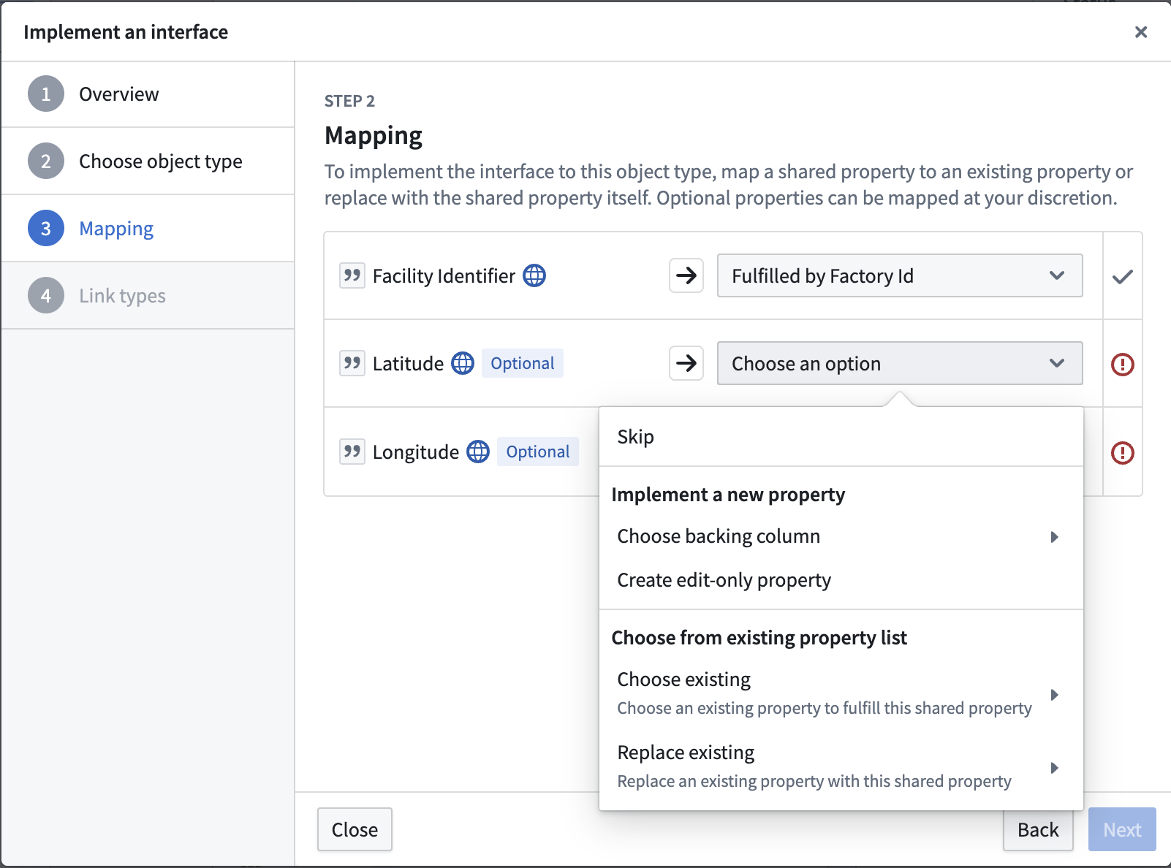The image size is (1171, 868).
Task: Click the STEP 2 label
Action: click(x=349, y=101)
